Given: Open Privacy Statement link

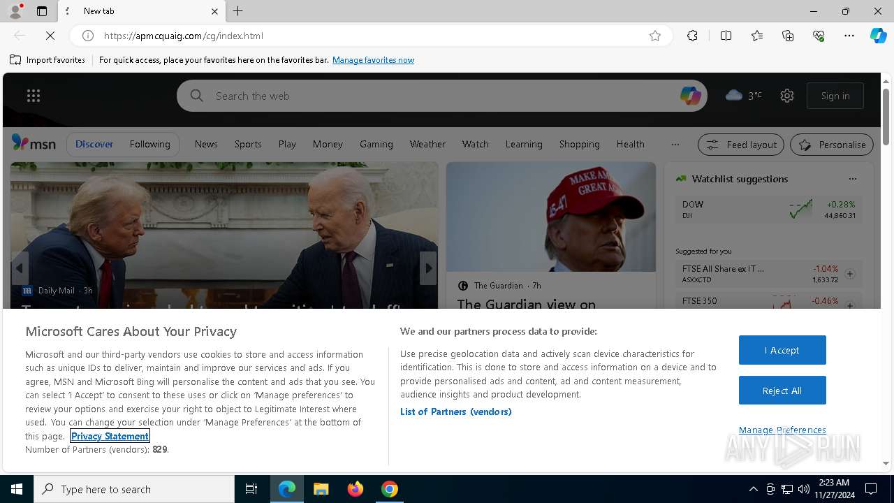Looking at the screenshot, I should [110, 436].
